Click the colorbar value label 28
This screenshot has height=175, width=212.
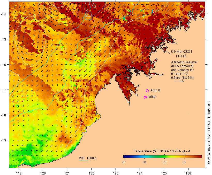[x=144, y=162]
